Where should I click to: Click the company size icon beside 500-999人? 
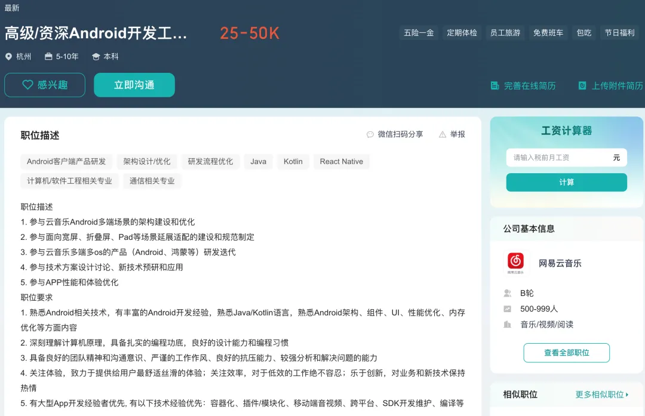[x=507, y=309]
